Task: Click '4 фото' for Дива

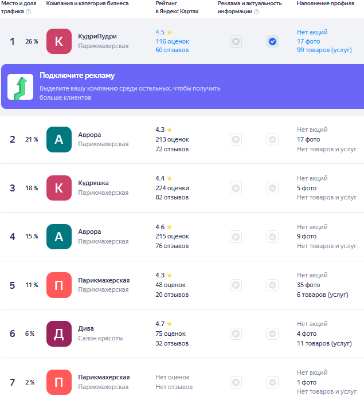Action: point(307,334)
